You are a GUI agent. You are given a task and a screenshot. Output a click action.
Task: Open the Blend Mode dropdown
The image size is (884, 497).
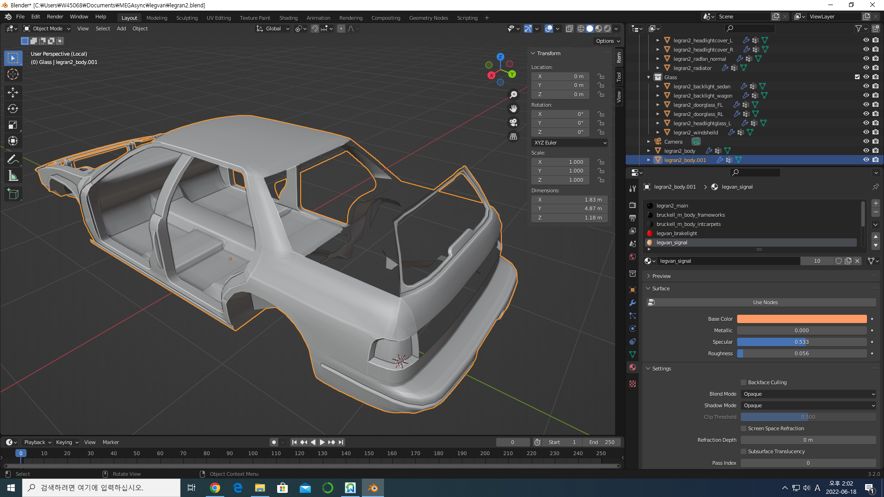point(808,394)
